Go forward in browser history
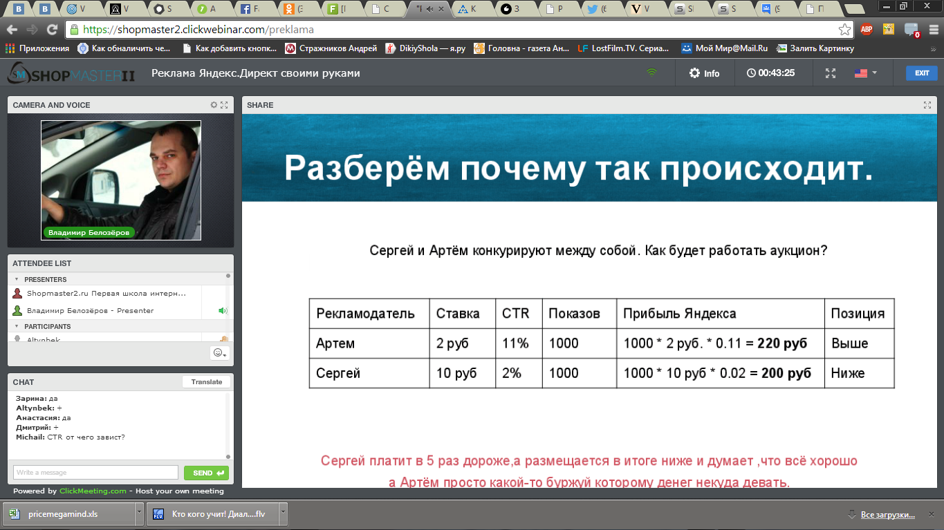944x530 pixels. click(x=32, y=30)
